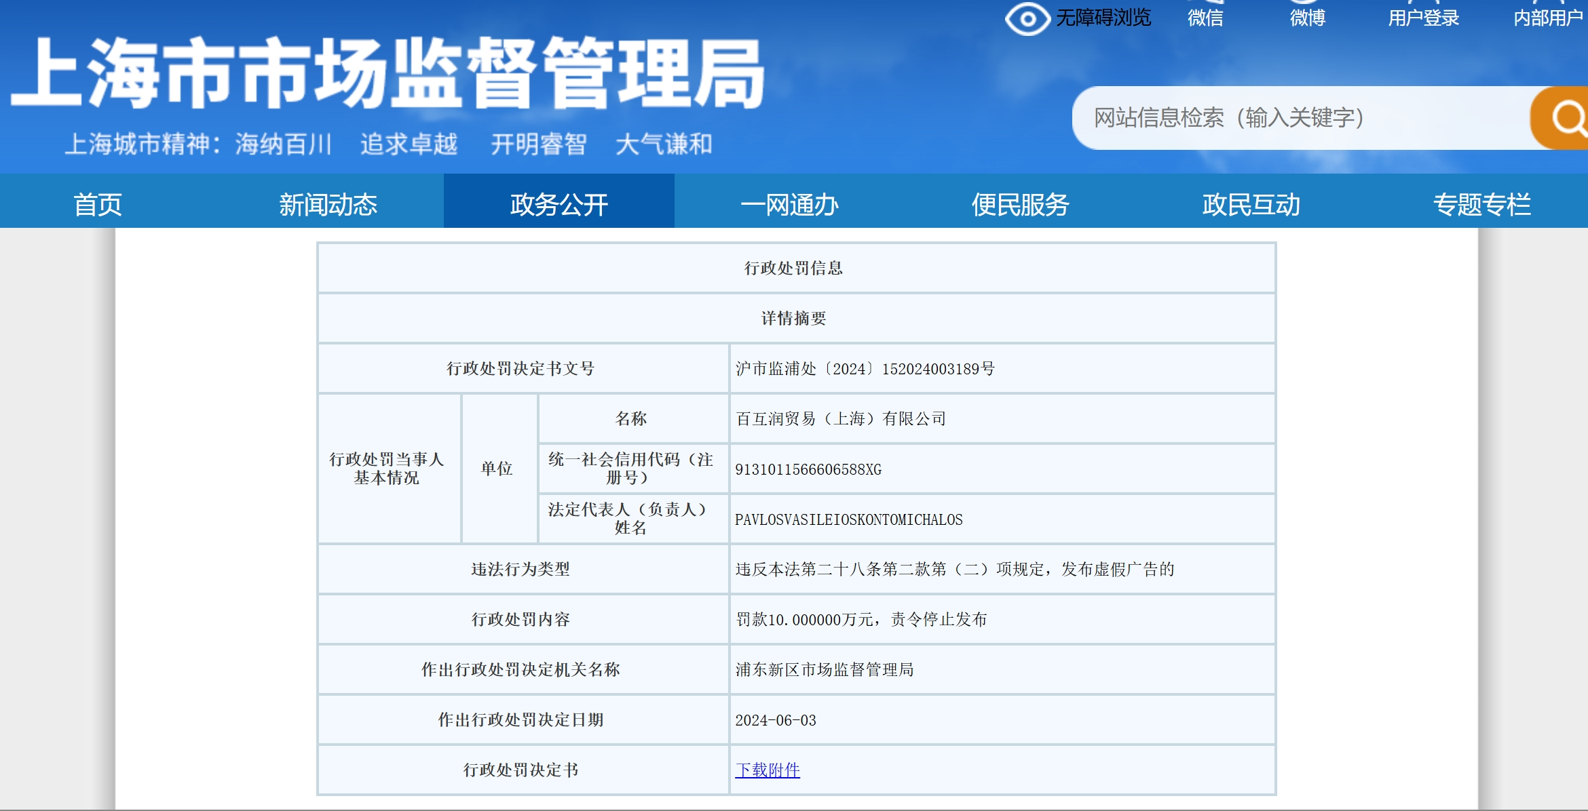Screen dimensions: 1588x811
Task: Open the 便民服务 navigation item
Action: click(x=1020, y=204)
